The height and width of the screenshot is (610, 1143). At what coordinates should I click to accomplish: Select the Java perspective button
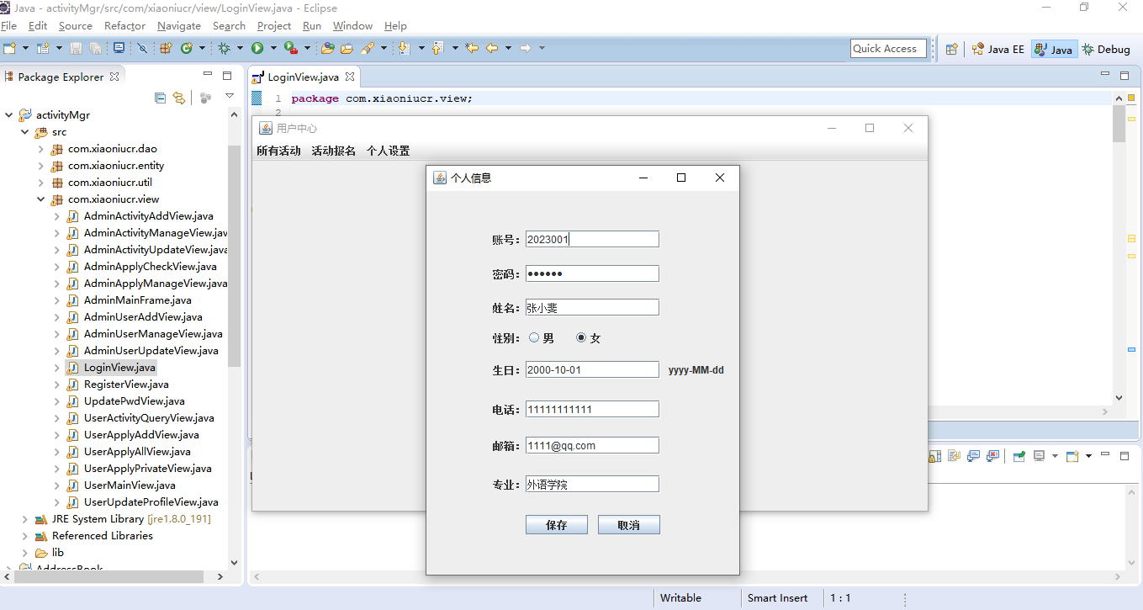pos(1053,49)
